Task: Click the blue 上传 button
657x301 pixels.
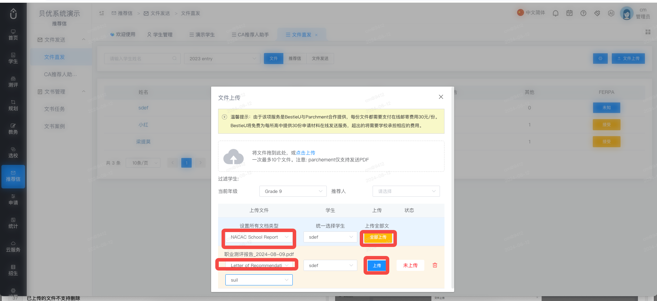Action: [x=377, y=266]
